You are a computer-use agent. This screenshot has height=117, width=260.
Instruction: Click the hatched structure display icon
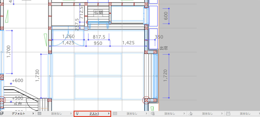[40, 114]
